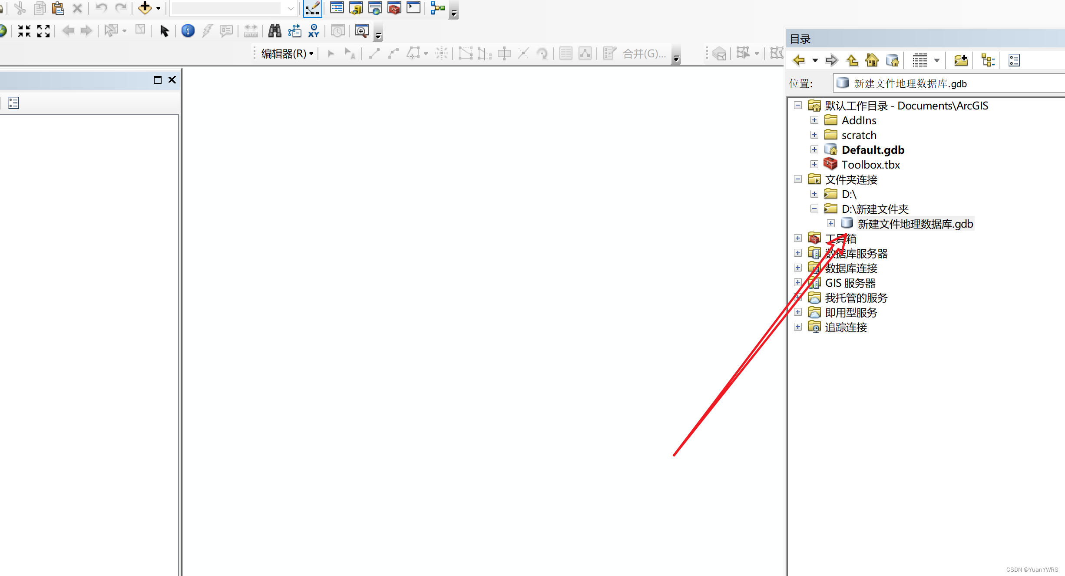Open the Find binoculars tool

pyautogui.click(x=275, y=31)
